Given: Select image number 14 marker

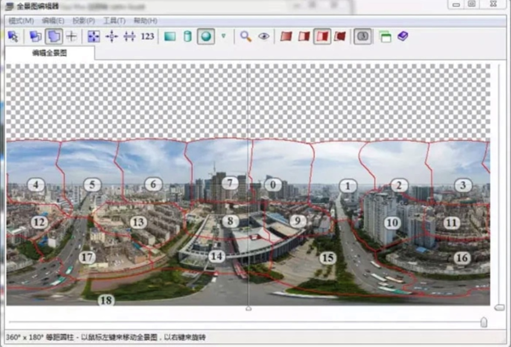Looking at the screenshot, I should (217, 256).
